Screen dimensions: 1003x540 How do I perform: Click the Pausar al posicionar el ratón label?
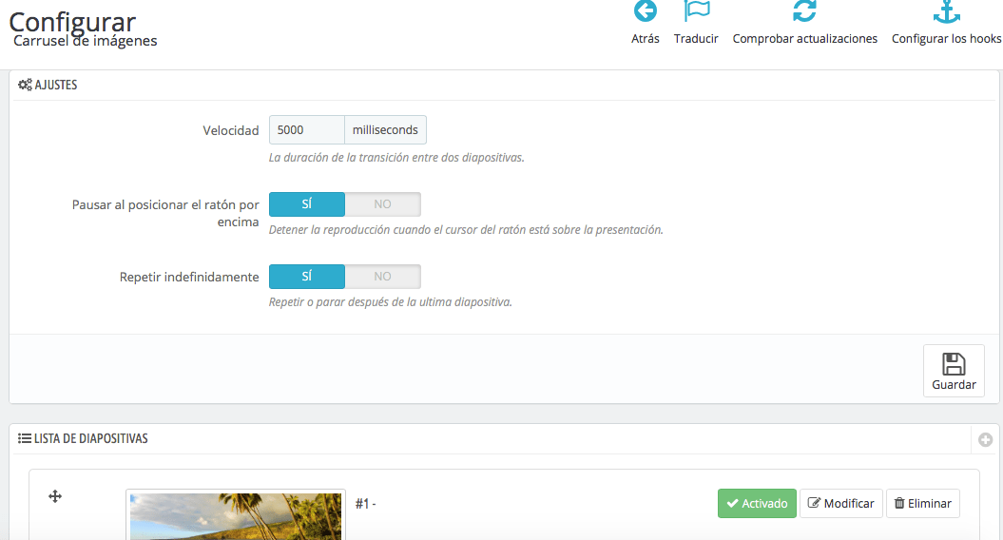click(165, 213)
